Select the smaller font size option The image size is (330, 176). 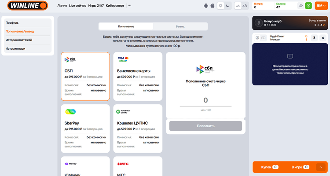[238, 6]
